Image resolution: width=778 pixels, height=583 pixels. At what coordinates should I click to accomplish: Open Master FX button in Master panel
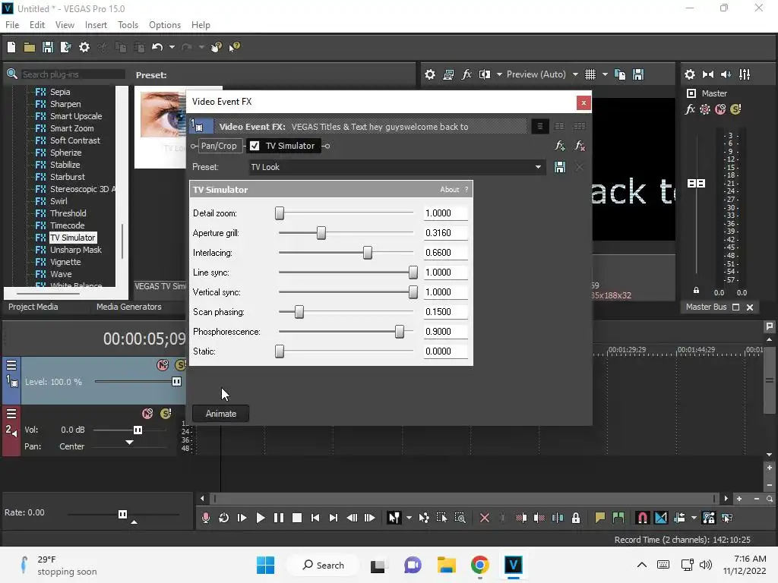pyautogui.click(x=690, y=109)
